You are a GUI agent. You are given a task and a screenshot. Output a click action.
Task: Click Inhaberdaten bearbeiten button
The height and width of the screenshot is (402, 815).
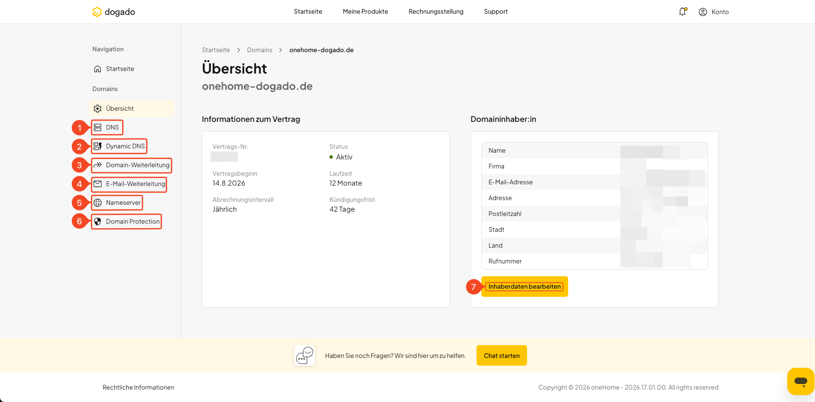click(x=525, y=287)
